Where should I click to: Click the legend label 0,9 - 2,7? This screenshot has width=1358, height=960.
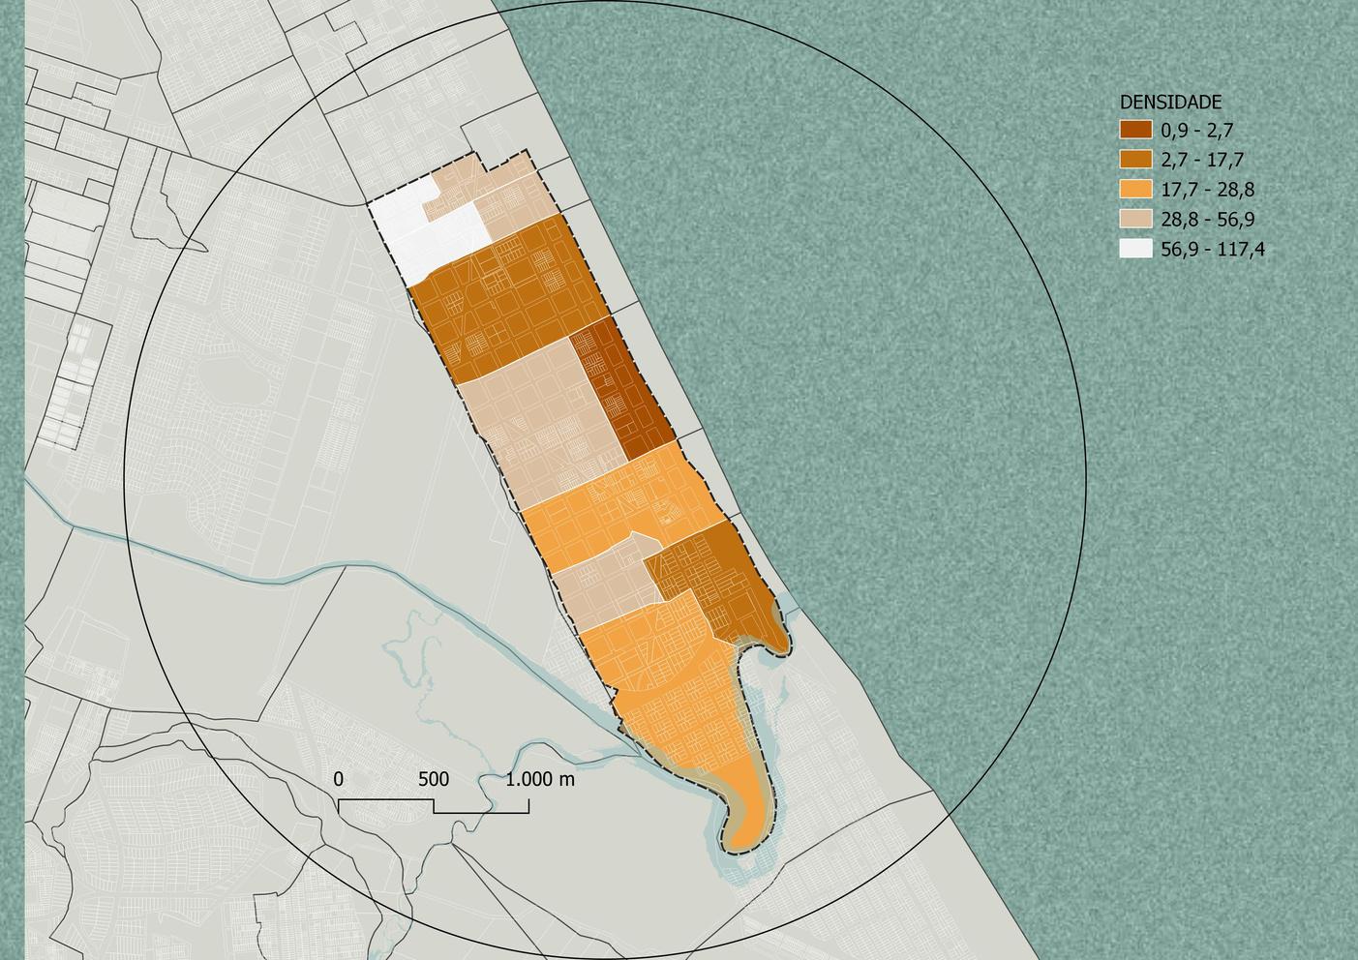coord(1197,131)
